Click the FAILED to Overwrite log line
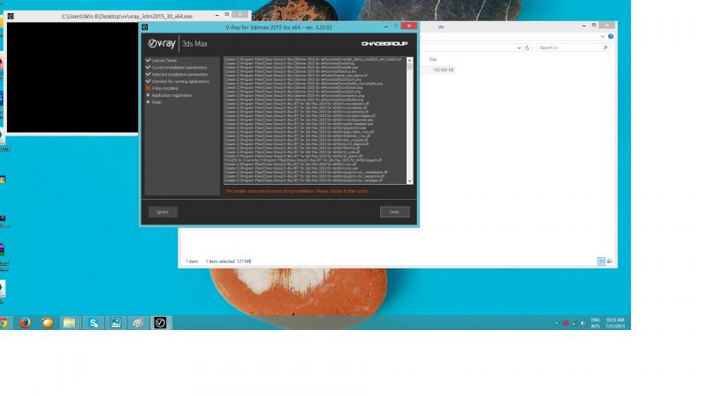704x396 pixels. tap(303, 160)
